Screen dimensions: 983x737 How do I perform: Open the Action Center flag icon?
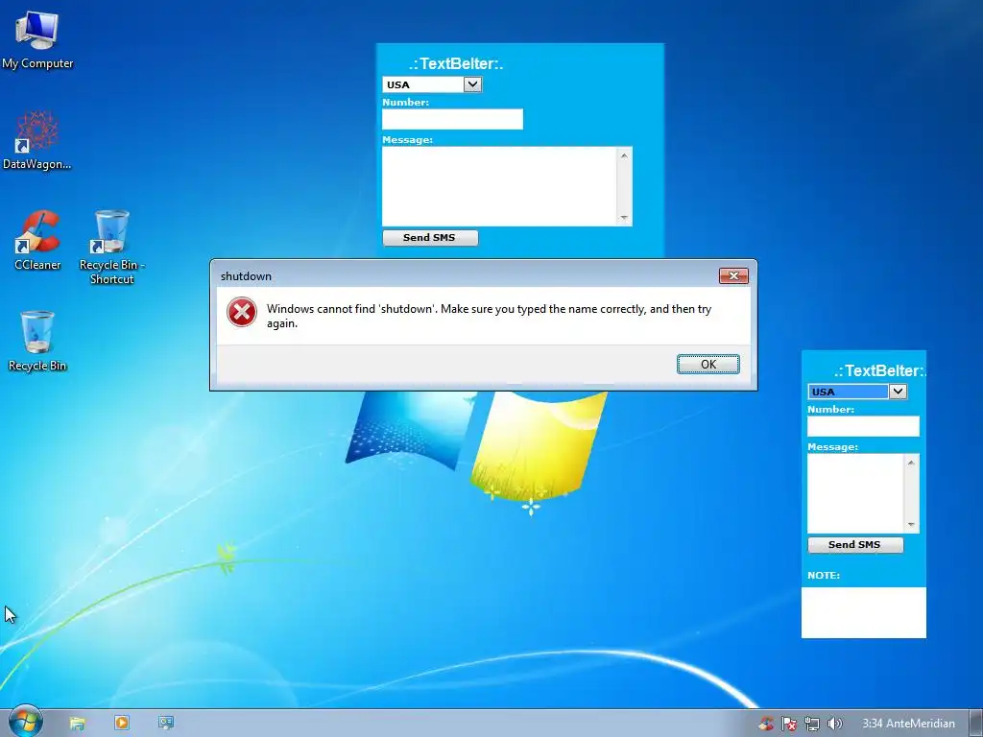click(x=789, y=724)
